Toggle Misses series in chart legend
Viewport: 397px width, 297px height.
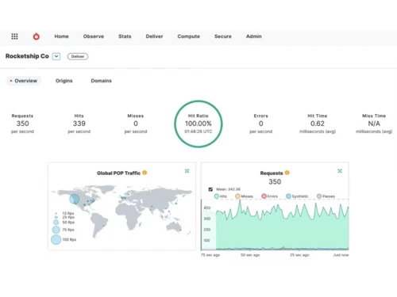[244, 196]
